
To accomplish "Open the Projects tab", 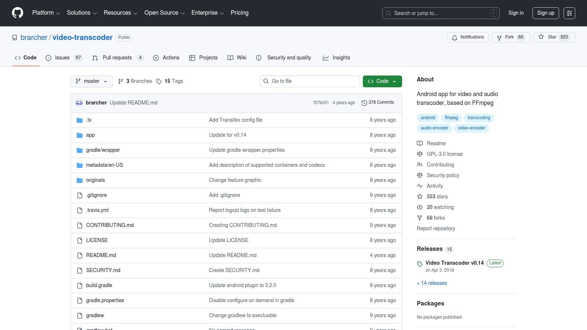I will [203, 58].
